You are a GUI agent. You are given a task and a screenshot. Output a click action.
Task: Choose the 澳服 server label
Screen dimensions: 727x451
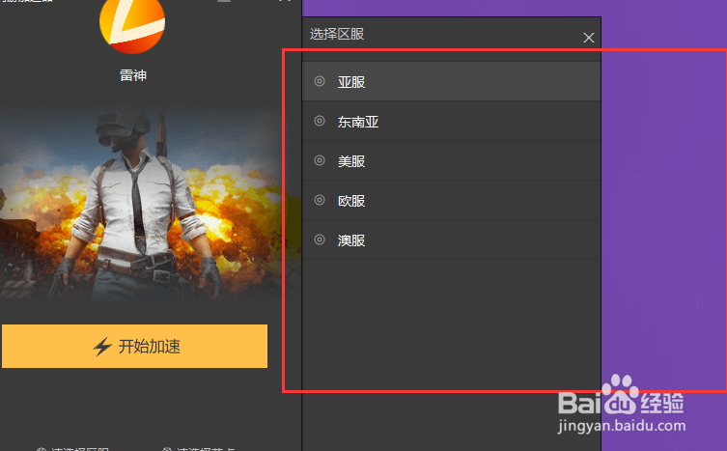coord(351,240)
